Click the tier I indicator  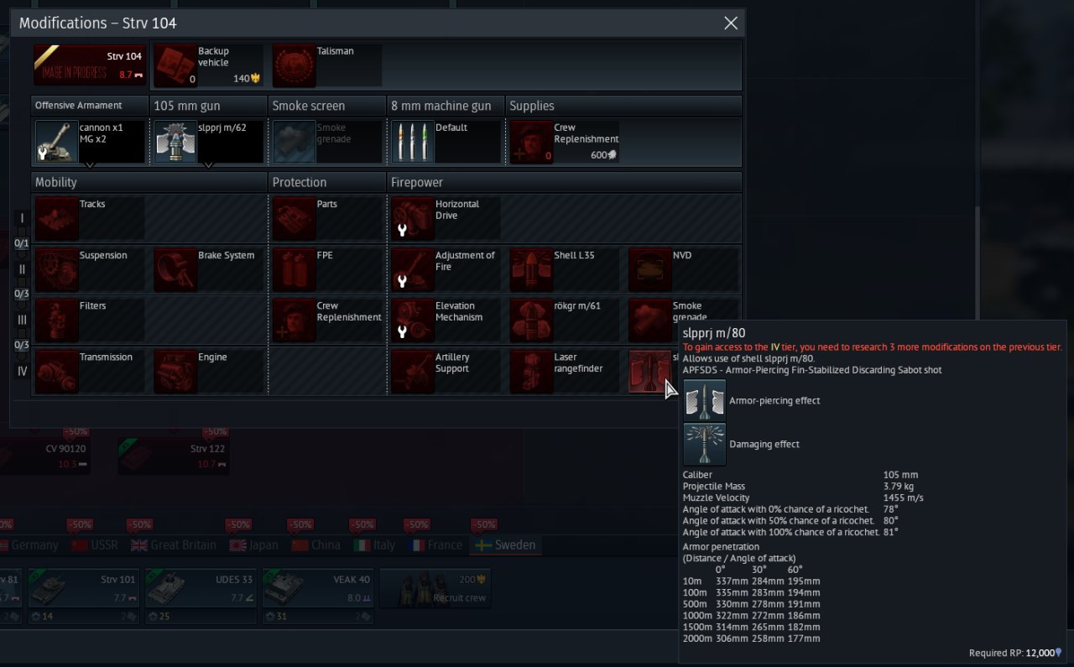(23, 218)
